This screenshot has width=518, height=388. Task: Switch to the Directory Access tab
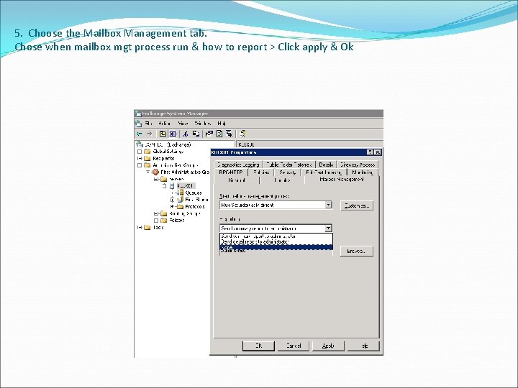point(358,165)
